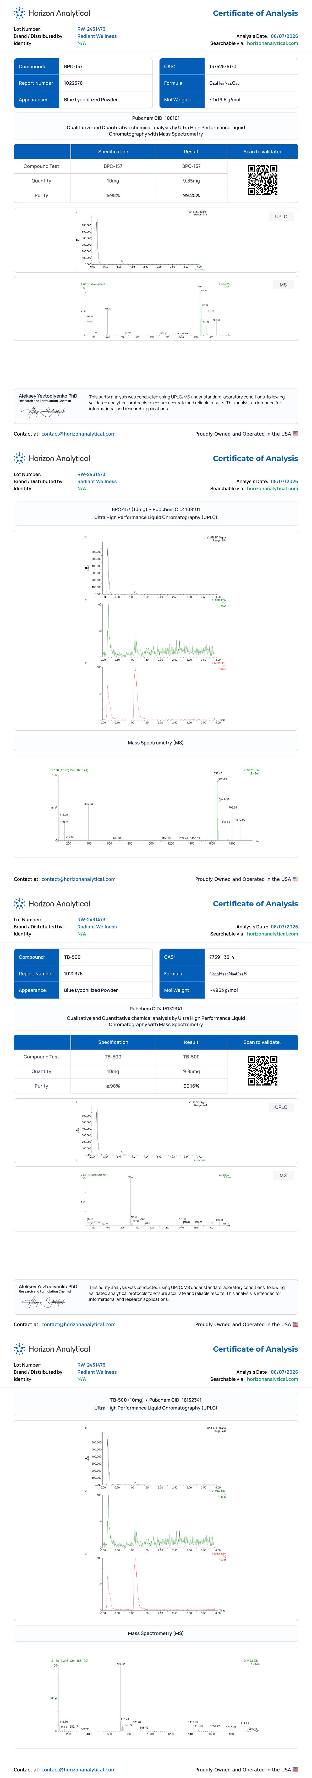Click the 'TB-500 (10mg) • Pubchem CID: 16132341' heading
The height and width of the screenshot is (1778, 312).
[156, 1400]
